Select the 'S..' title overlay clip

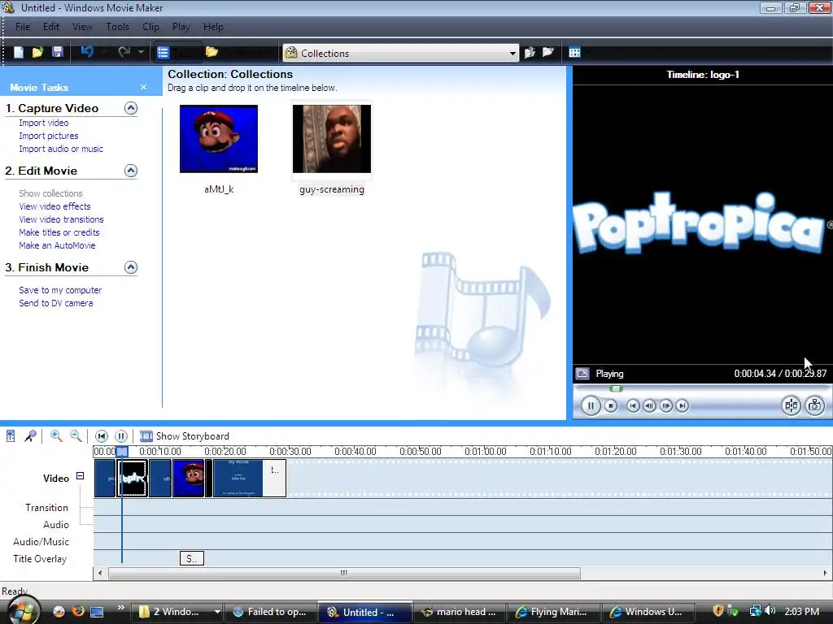[192, 559]
